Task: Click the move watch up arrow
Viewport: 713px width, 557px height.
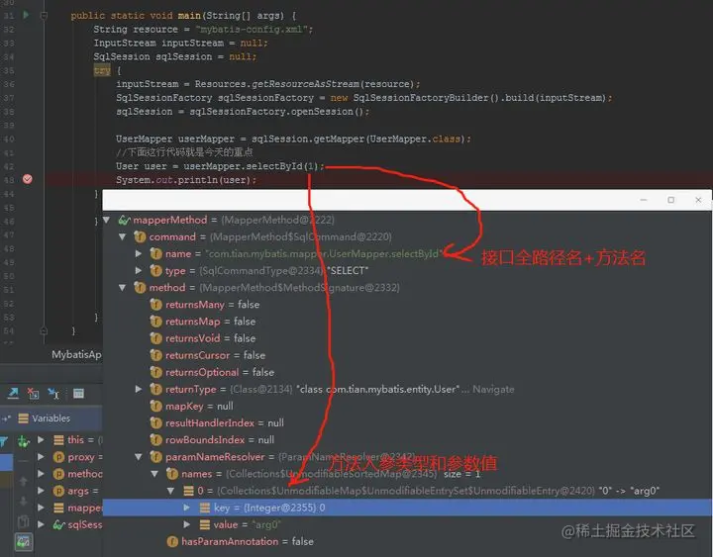Action: [24, 481]
